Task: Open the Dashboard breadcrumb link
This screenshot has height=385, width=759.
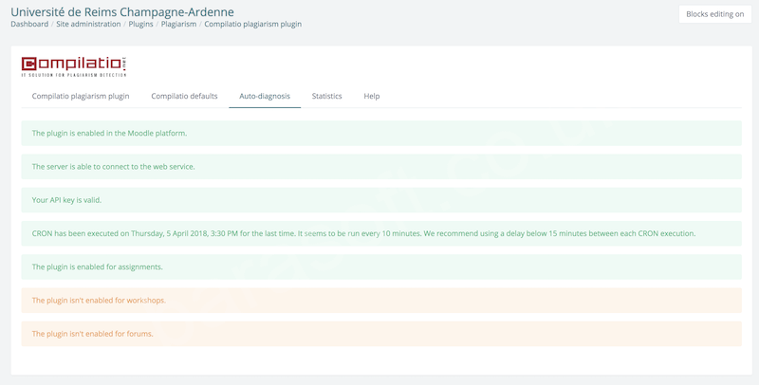Action: click(29, 24)
